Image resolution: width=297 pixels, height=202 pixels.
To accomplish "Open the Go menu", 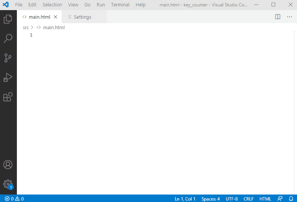I will [x=87, y=4].
